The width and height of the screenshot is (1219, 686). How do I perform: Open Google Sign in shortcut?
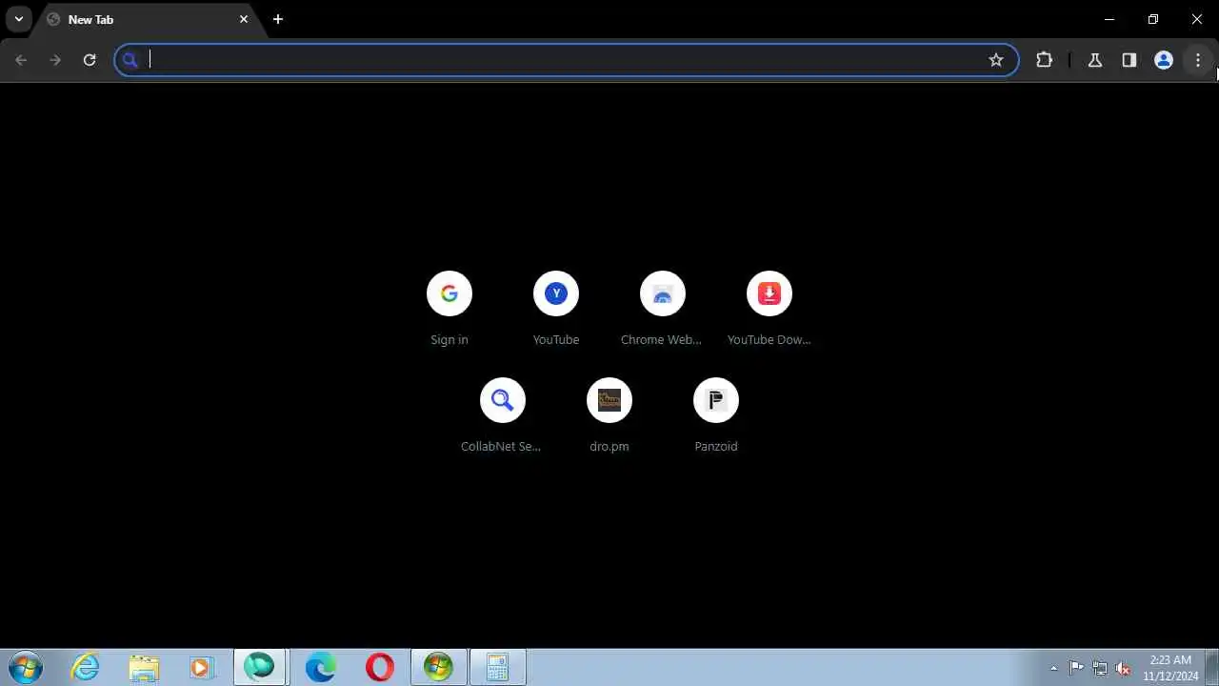pos(450,309)
